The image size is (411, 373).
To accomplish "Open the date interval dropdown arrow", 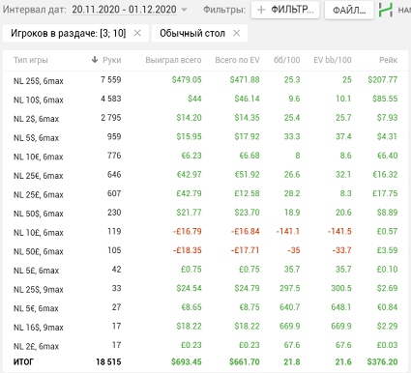I will tap(184, 10).
